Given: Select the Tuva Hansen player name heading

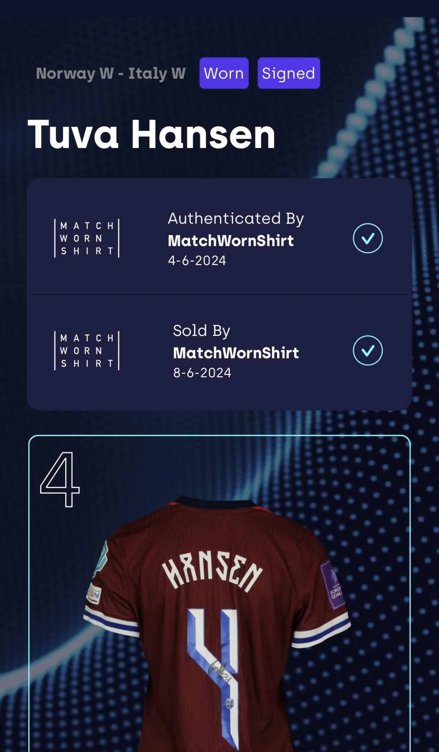Looking at the screenshot, I should coord(151,134).
